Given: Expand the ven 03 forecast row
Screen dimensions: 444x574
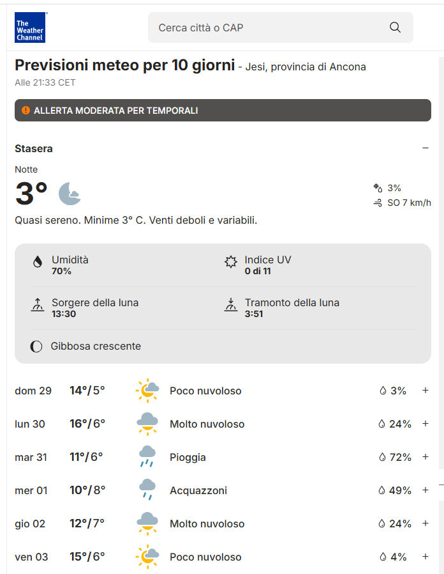Looking at the screenshot, I should click(426, 557).
